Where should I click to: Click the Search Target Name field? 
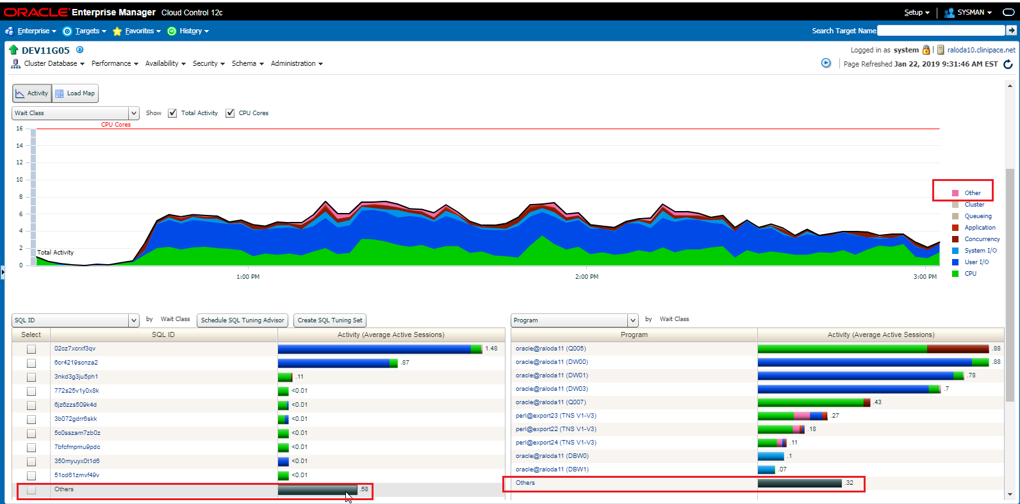coord(941,30)
